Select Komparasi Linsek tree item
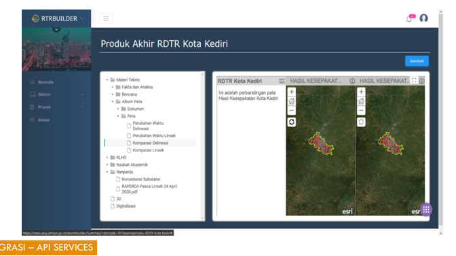Screen dimensions: 456x256 tap(148, 150)
